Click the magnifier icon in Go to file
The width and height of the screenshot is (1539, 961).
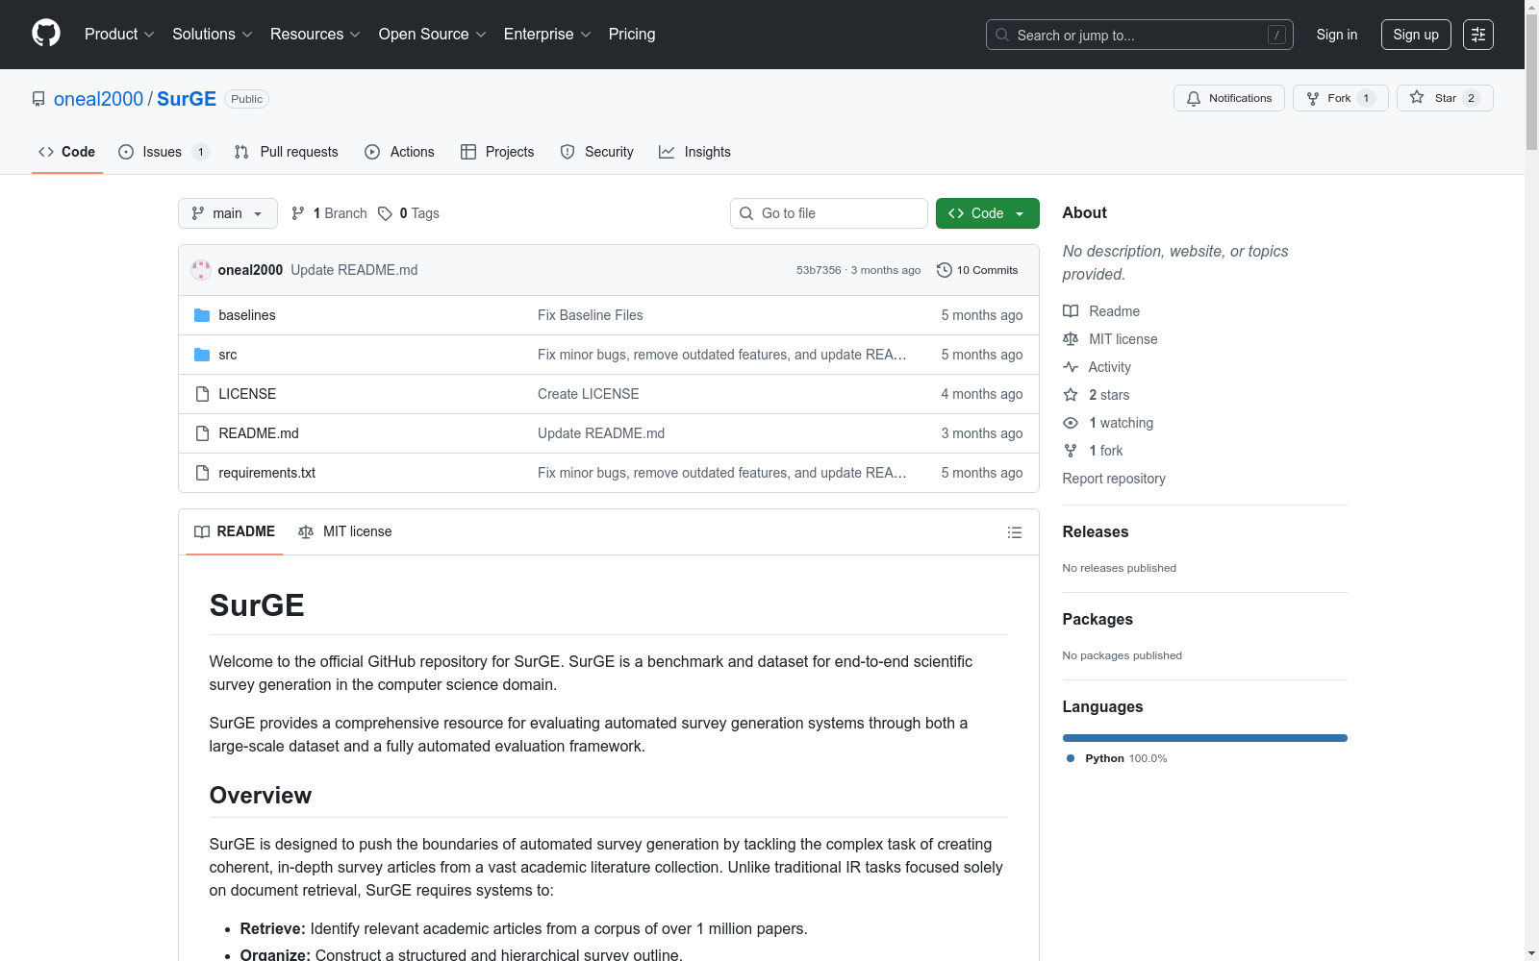746,213
